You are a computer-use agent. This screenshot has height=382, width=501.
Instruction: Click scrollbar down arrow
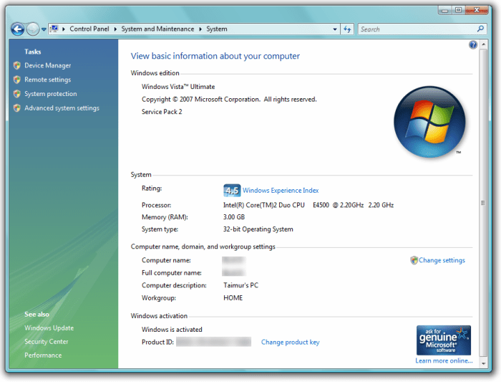coord(483,363)
